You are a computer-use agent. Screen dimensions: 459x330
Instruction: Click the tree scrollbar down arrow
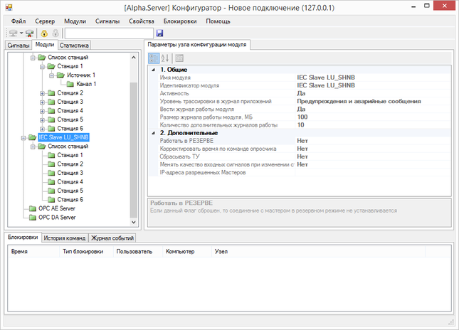(x=134, y=222)
